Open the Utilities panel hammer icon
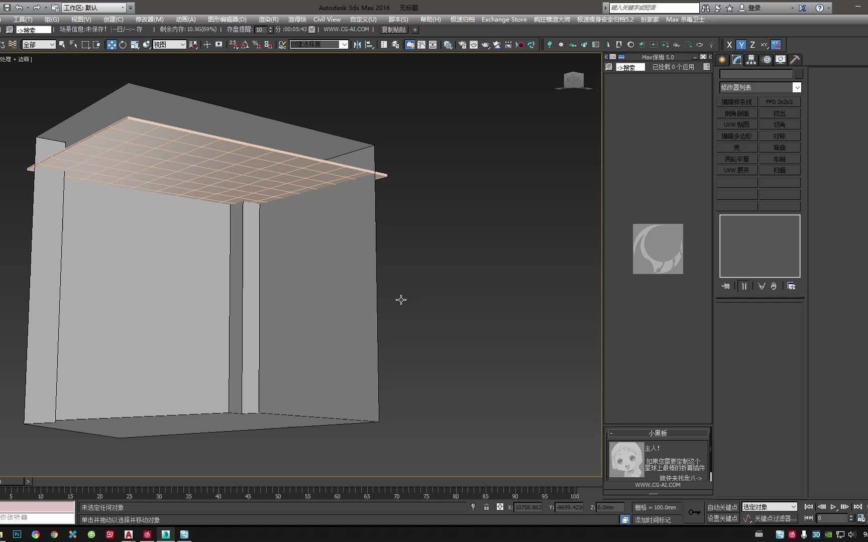868x542 pixels. tap(794, 60)
